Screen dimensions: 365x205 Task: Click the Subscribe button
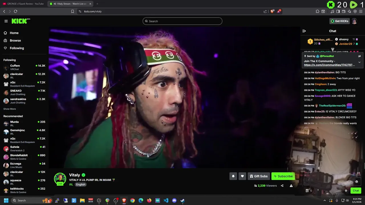(x=283, y=176)
